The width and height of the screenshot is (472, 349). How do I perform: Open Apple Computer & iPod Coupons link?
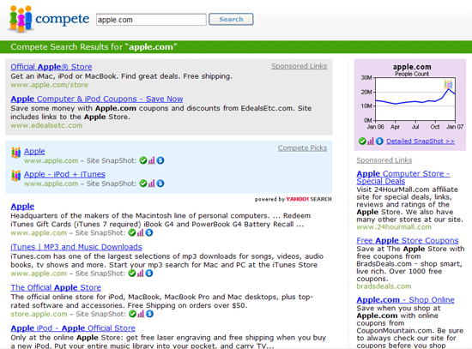pyautogui.click(x=97, y=99)
